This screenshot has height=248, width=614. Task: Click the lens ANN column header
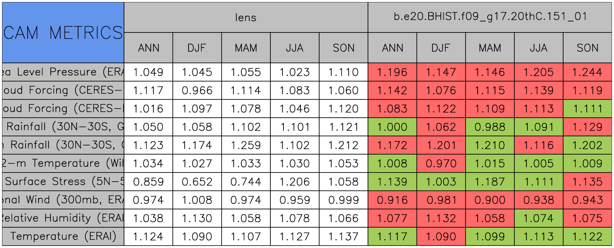point(148,48)
